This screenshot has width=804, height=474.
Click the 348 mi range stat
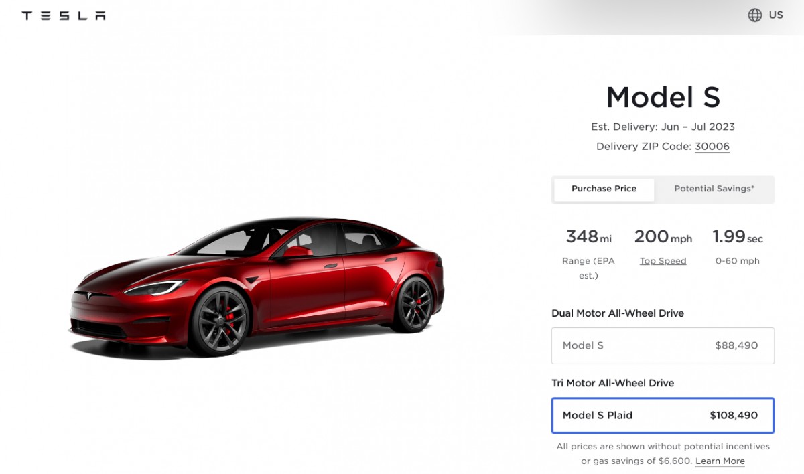click(588, 236)
